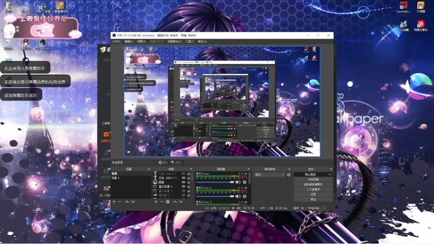Screen dimensions: 434x244
Task: Open the 场景集合(S) menu
Action: tap(175, 42)
